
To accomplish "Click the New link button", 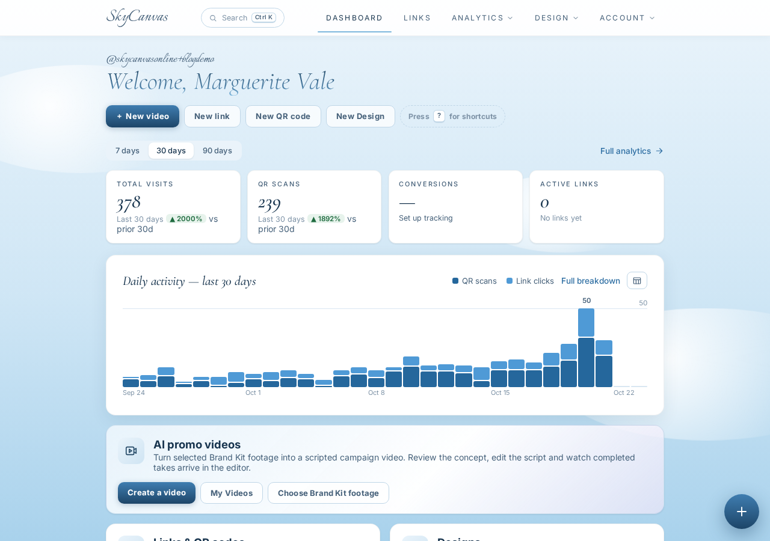I will 212,117.
